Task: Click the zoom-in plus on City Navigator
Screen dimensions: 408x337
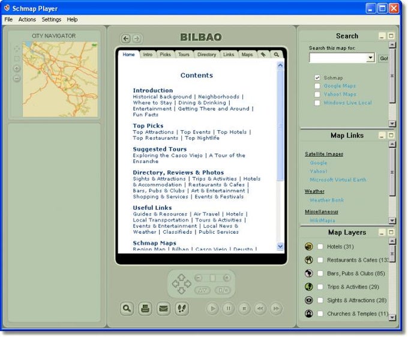Action: (x=17, y=68)
